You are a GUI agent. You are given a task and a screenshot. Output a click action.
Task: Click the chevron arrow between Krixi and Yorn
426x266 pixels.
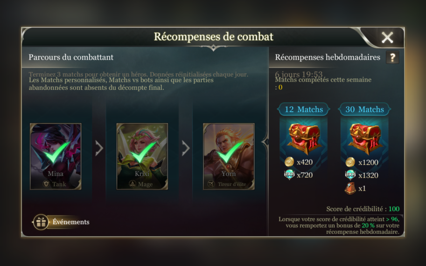[x=186, y=148]
